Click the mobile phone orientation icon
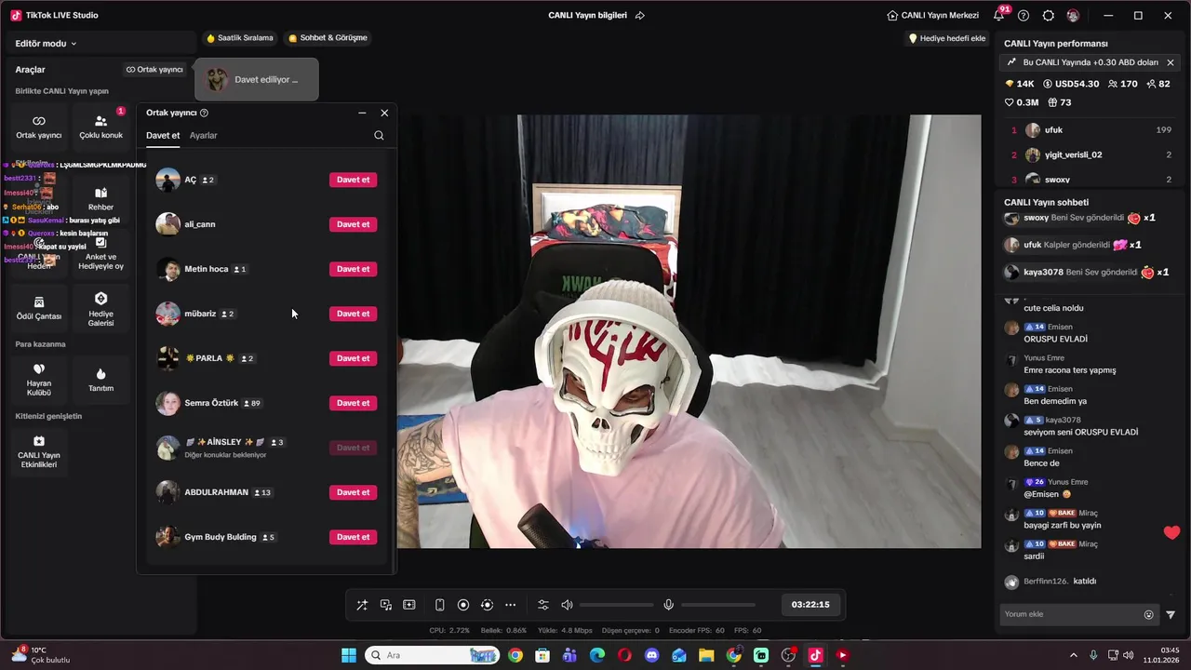This screenshot has height=670, width=1191. [440, 605]
